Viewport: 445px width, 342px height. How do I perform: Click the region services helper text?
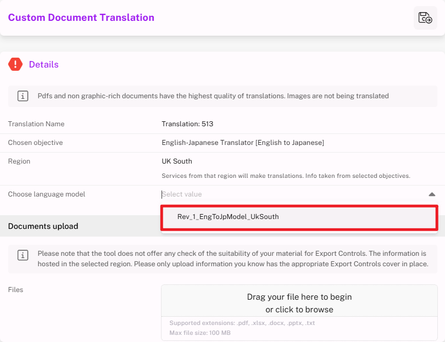tap(286, 176)
